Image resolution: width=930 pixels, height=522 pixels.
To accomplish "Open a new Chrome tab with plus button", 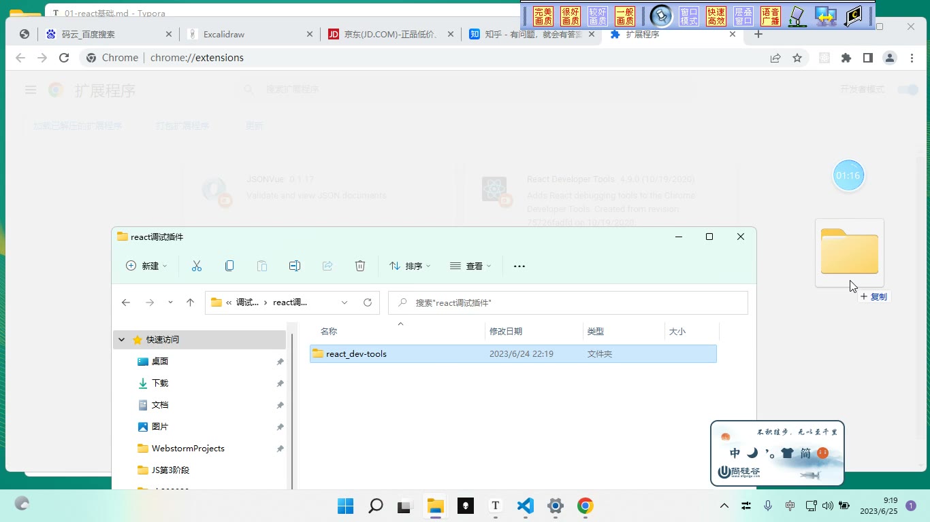I will pos(758,34).
